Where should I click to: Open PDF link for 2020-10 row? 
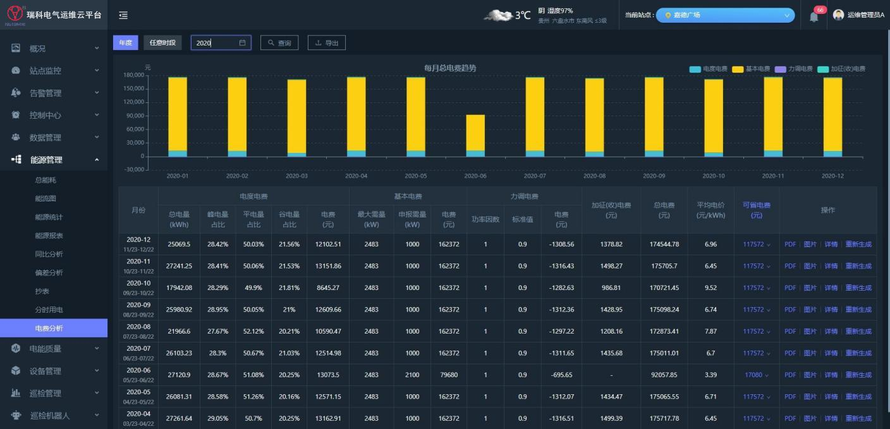[789, 288]
